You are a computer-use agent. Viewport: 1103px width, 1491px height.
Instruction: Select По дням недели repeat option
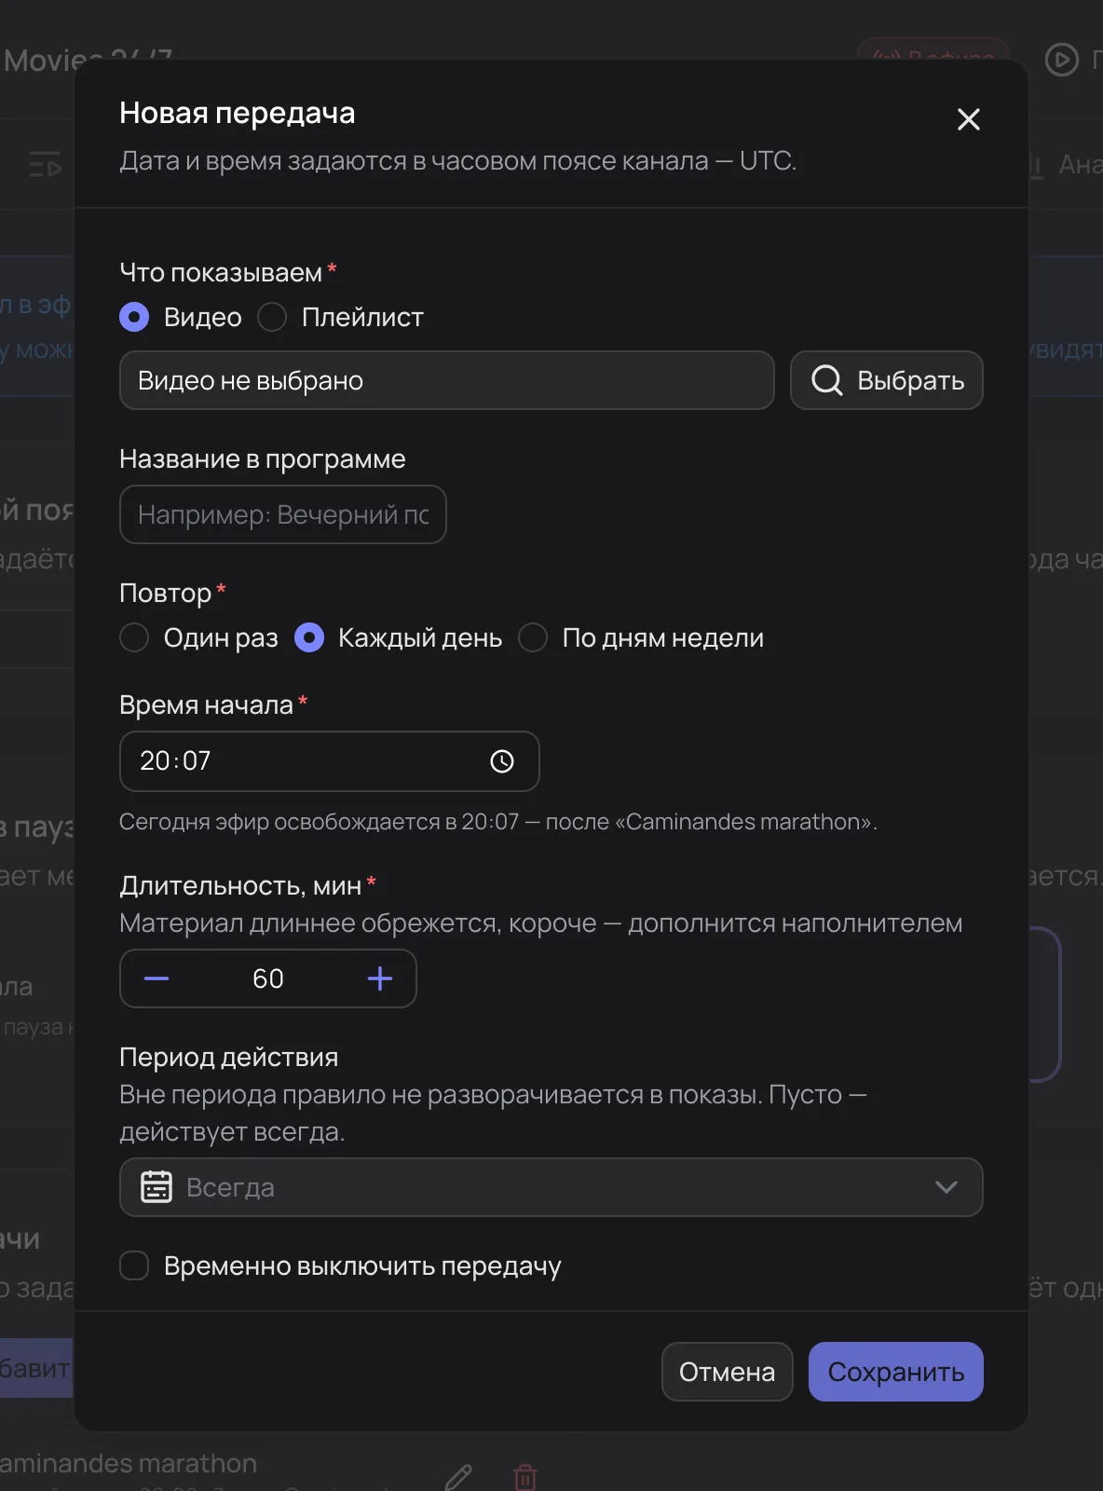pos(533,638)
